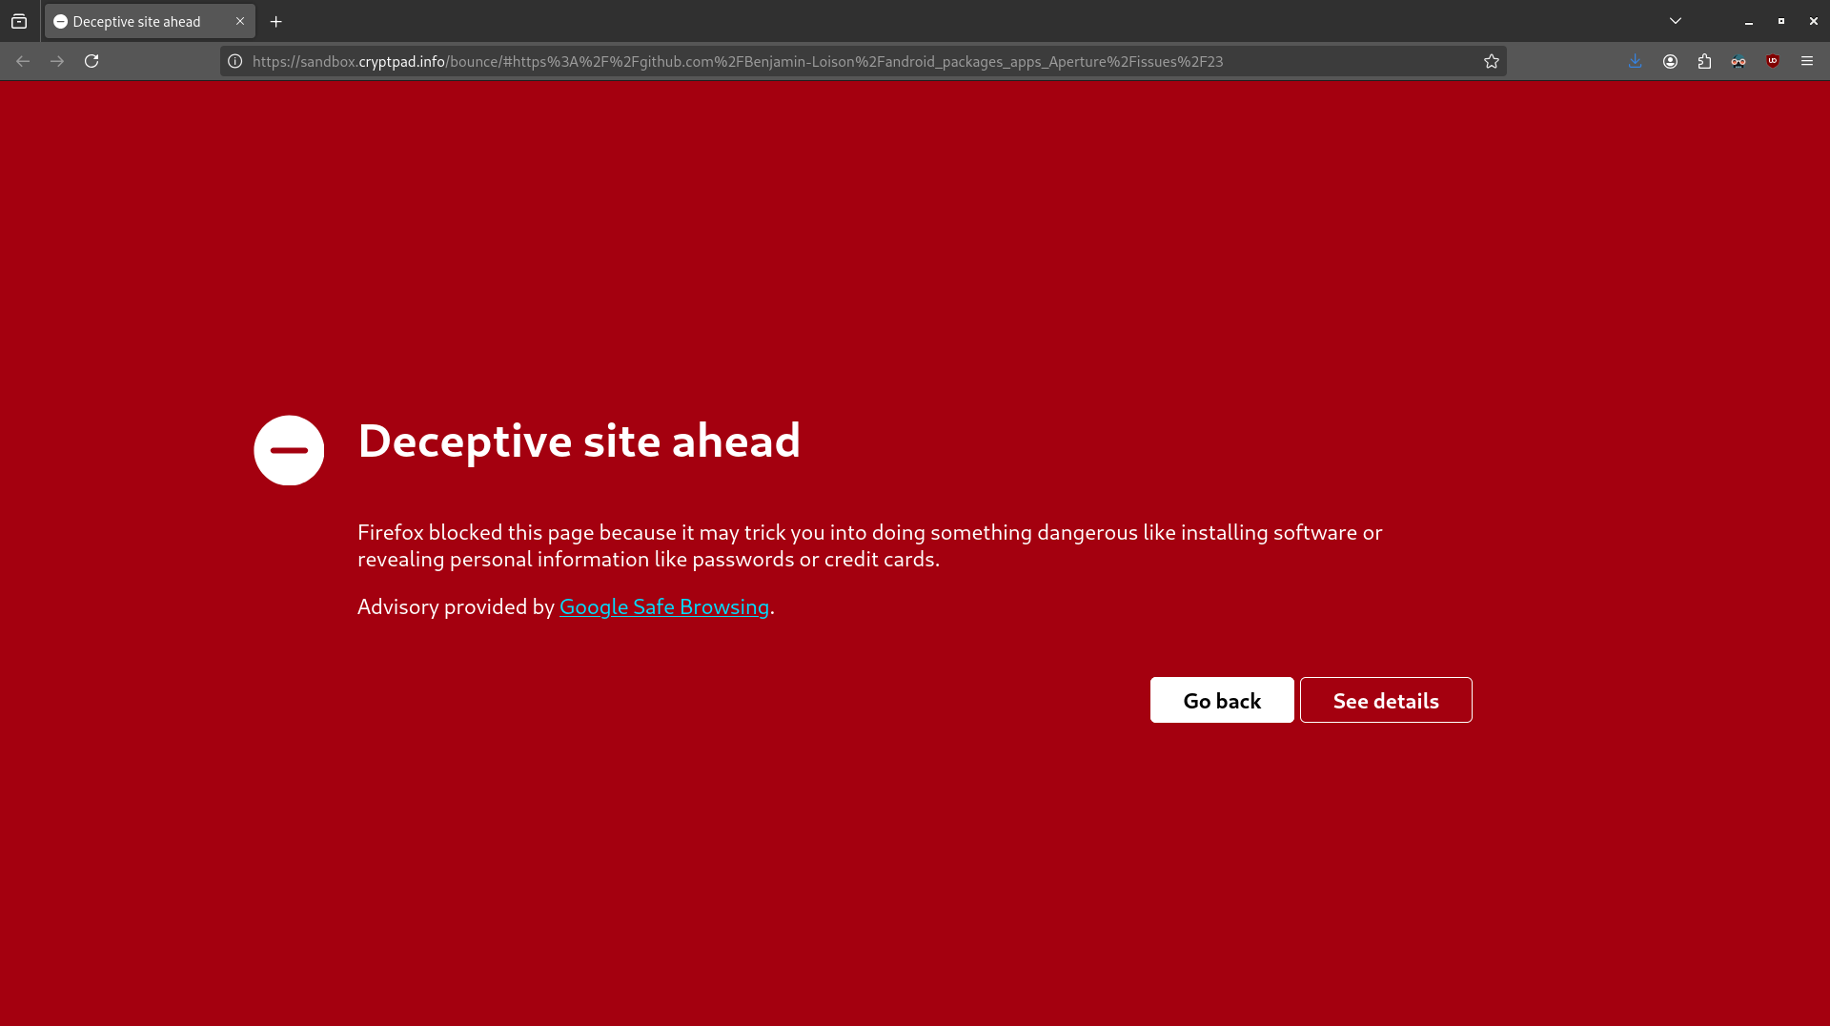Follow the Google Safe Browsing link
The width and height of the screenshot is (1830, 1026).
663,606
